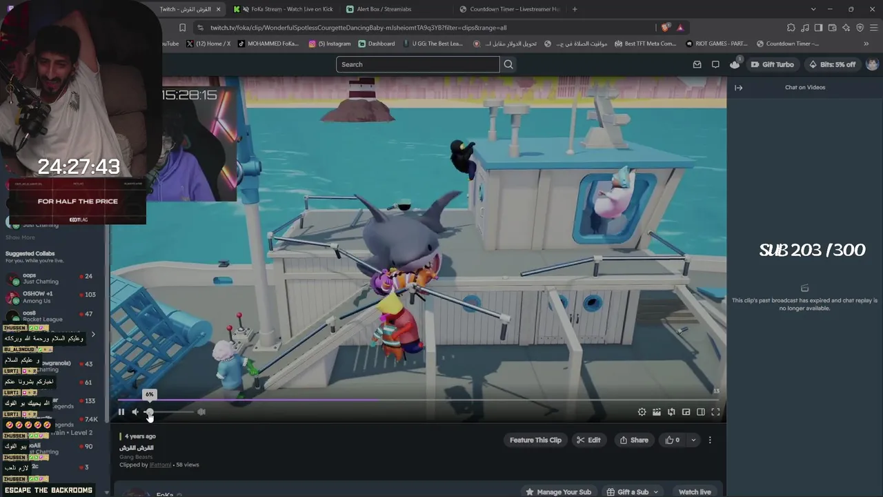Click the mini player icon
883x497 pixels.
coord(686,412)
